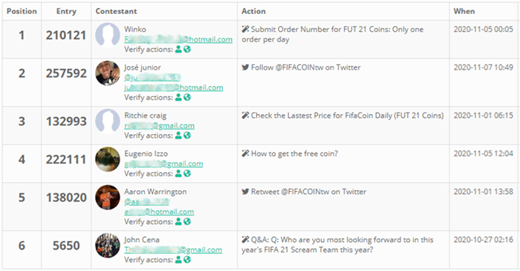The image size is (520, 271).
Task: Open John Cena's gmail email link
Action: pos(173,250)
